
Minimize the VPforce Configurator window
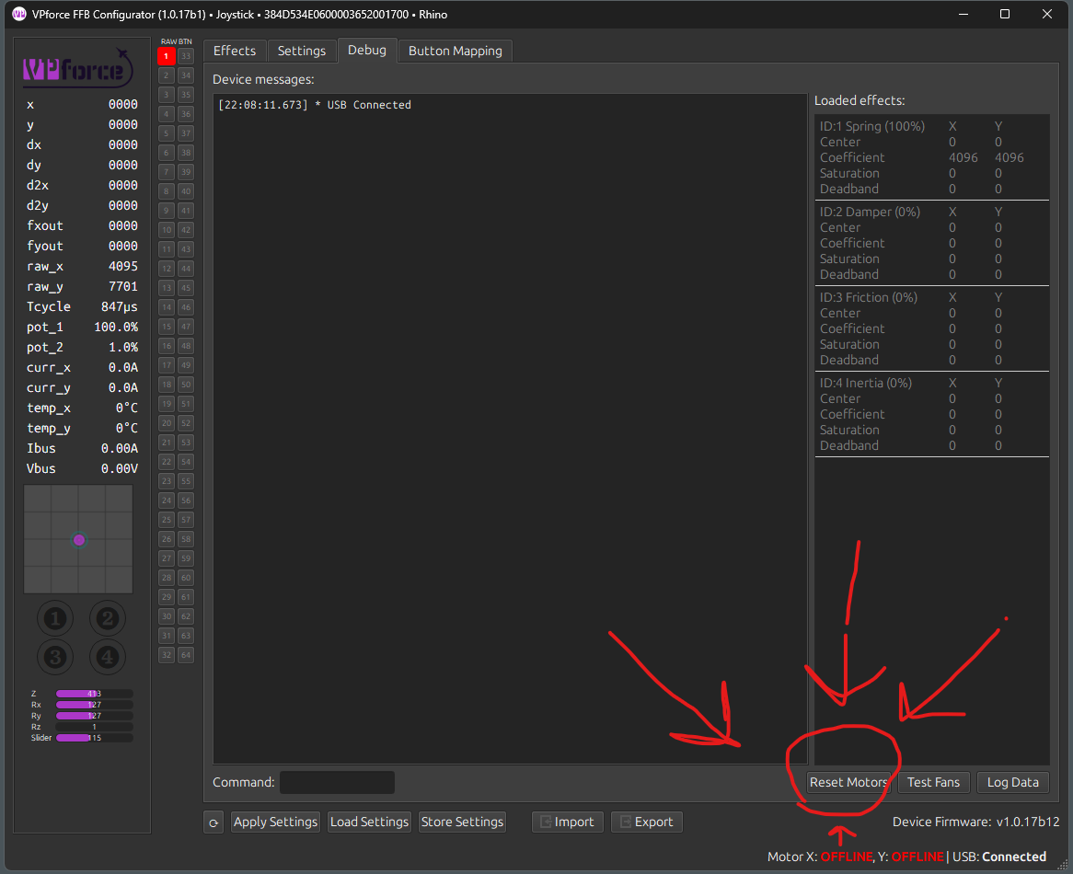pos(963,14)
